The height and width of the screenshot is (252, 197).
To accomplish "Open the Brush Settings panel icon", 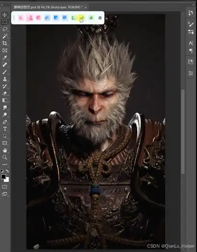I will coord(191,24).
